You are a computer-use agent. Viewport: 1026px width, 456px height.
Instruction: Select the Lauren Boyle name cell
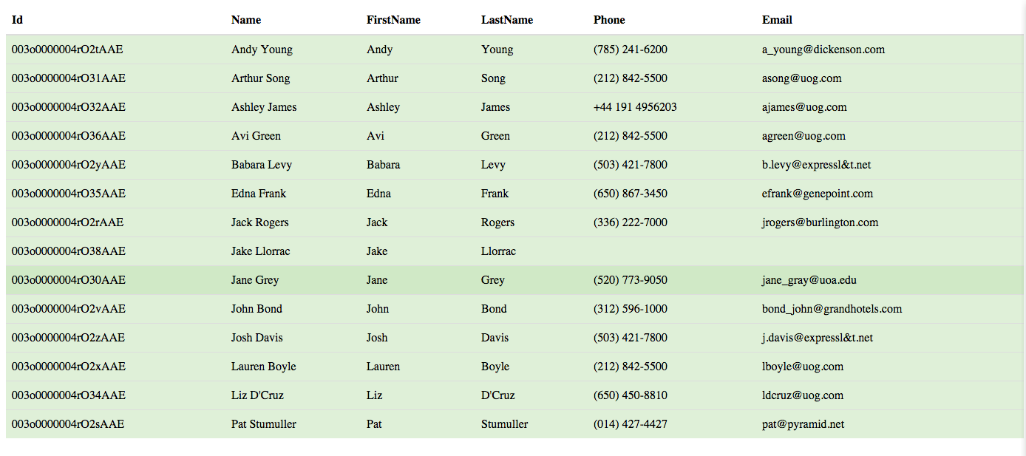pyautogui.click(x=264, y=367)
